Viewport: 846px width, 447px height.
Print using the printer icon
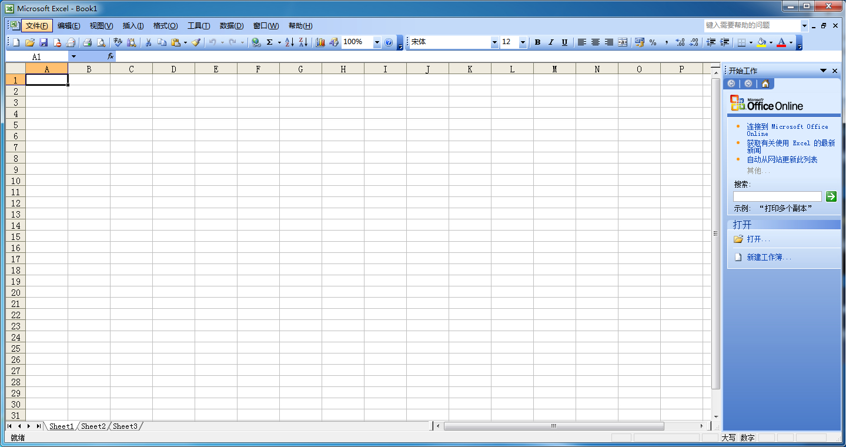tap(87, 42)
